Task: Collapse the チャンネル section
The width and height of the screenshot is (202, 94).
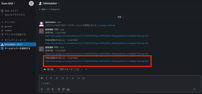Action: click(x=2, y=22)
